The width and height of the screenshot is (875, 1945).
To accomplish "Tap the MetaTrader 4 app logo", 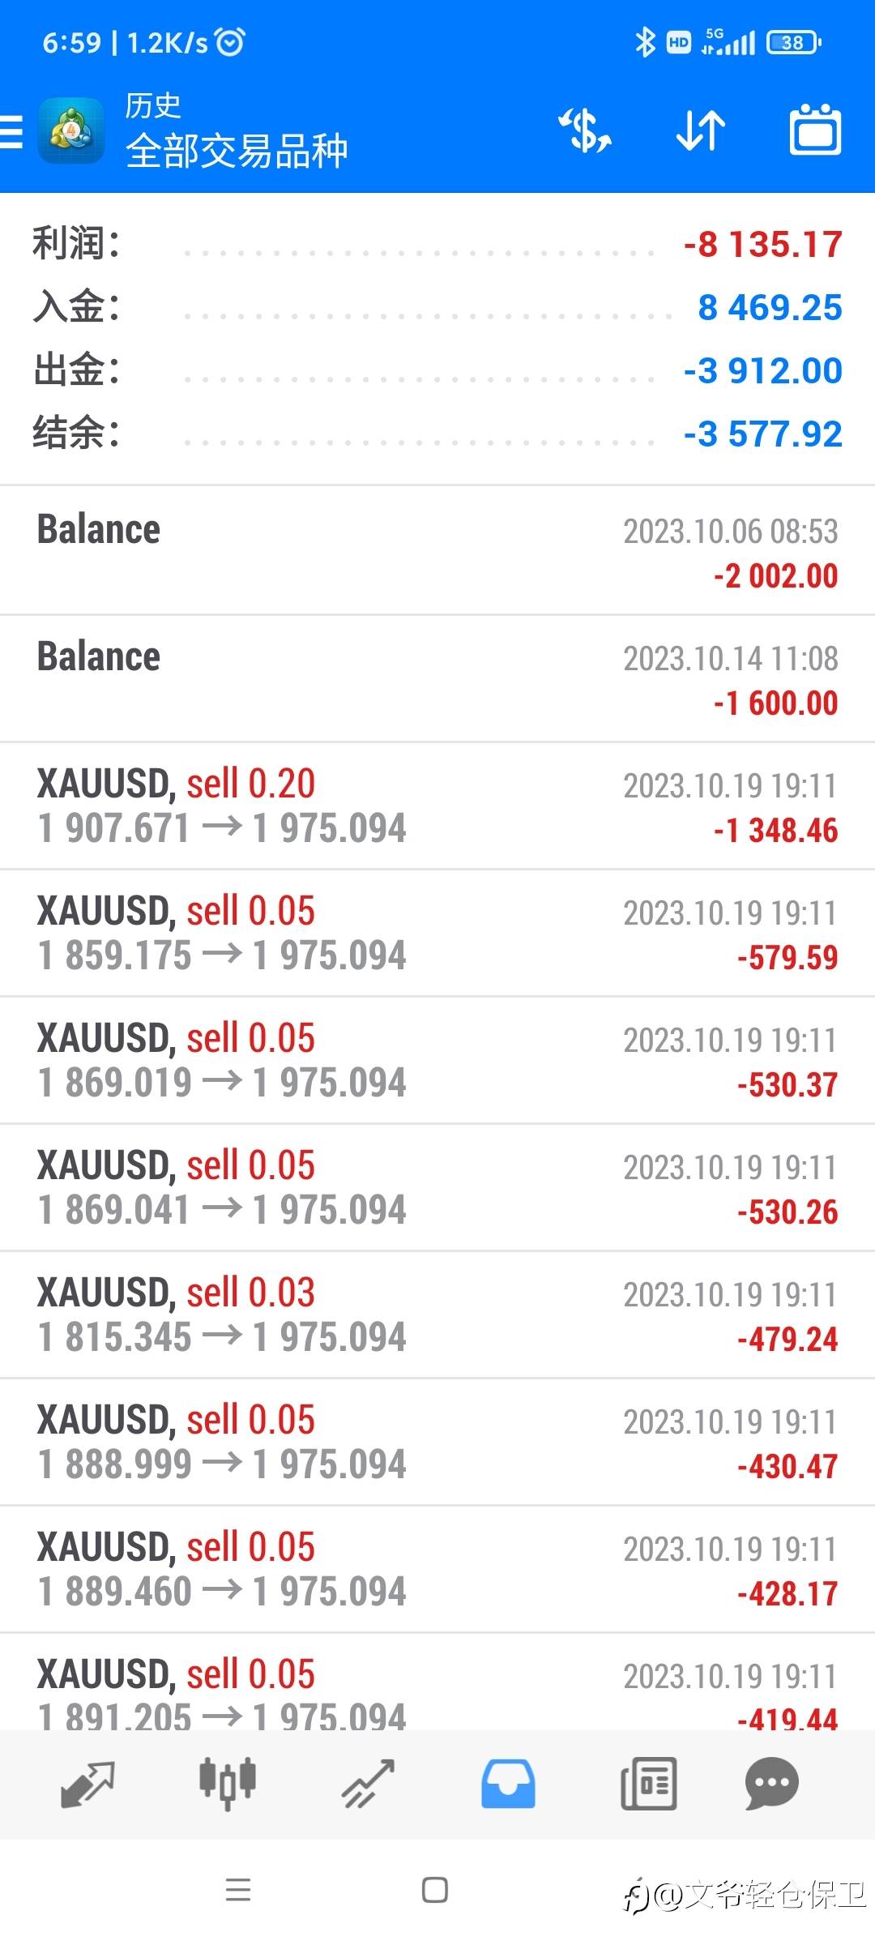I will 71,131.
